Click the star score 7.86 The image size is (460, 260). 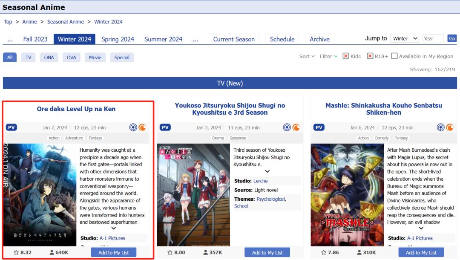[330, 252]
